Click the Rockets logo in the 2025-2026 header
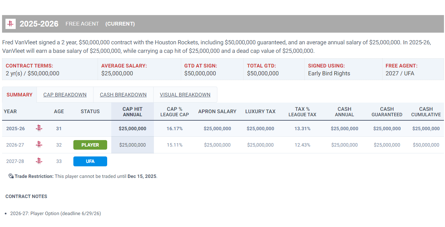This screenshot has height=227, width=445. coord(11,24)
